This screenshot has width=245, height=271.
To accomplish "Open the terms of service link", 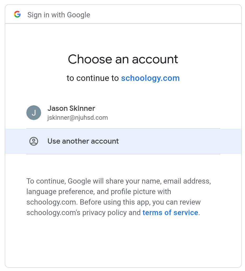I will [170, 213].
